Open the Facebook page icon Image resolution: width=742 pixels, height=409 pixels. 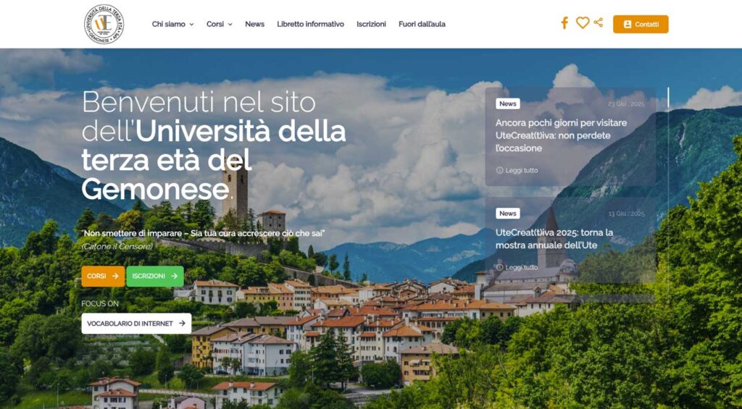click(564, 23)
